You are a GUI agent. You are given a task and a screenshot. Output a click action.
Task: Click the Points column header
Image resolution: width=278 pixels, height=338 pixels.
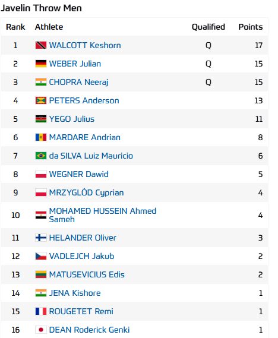[x=251, y=27]
